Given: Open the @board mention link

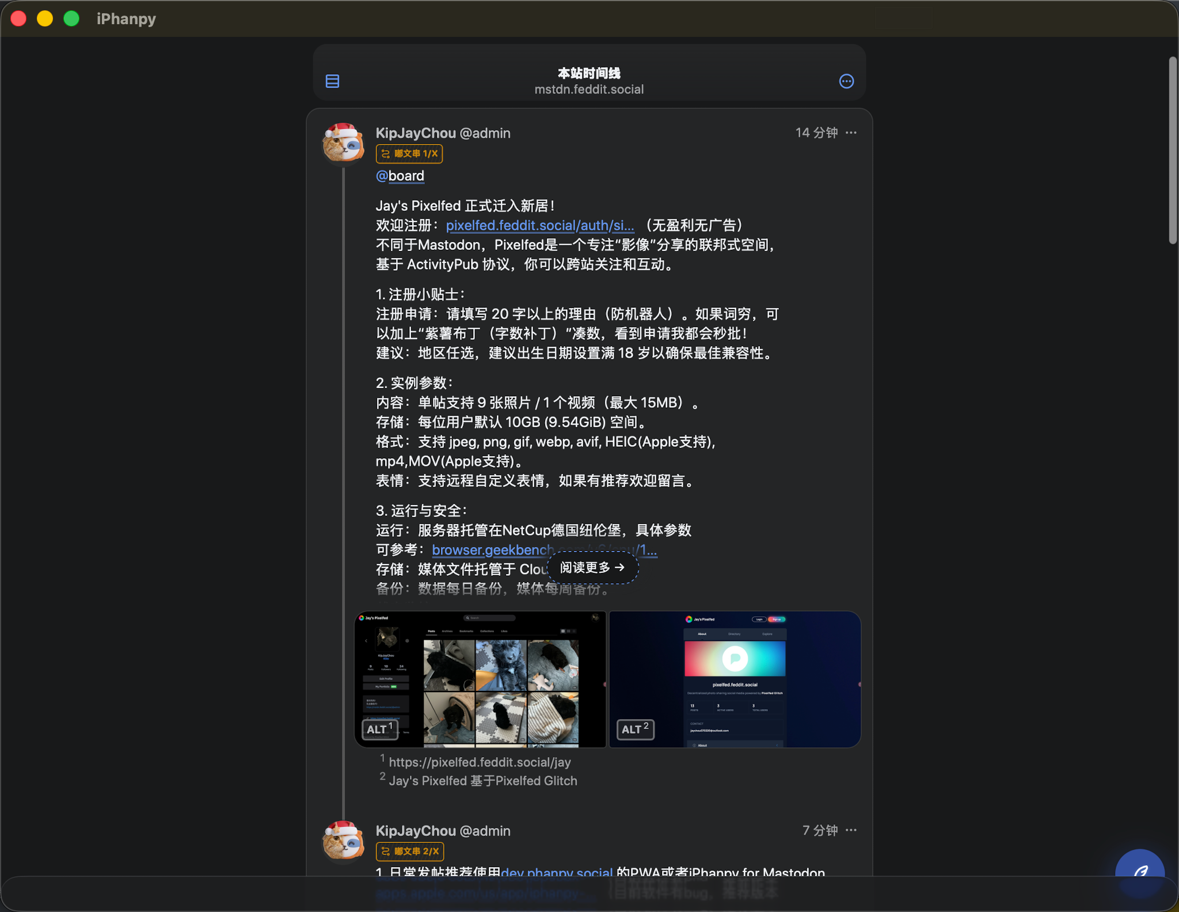Looking at the screenshot, I should pos(400,176).
